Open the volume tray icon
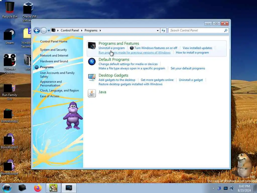Viewport: 257px width, 193px height. (x=232, y=188)
